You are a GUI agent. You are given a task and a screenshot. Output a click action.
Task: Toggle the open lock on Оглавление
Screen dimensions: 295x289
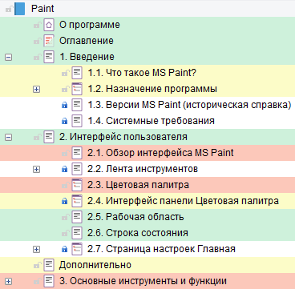click(37, 42)
